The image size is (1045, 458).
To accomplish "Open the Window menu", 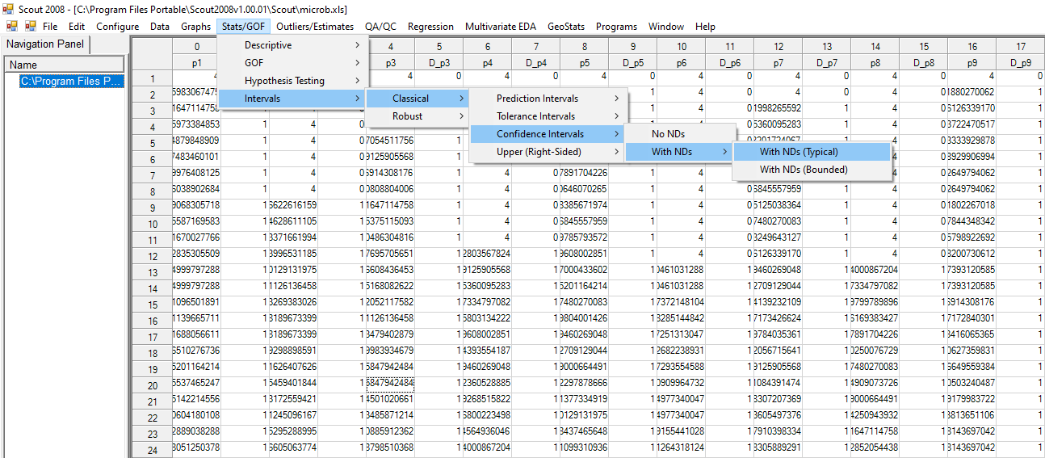I will (666, 27).
